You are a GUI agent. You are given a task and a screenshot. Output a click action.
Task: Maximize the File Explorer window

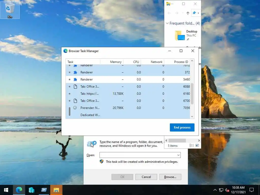[x=184, y=4]
